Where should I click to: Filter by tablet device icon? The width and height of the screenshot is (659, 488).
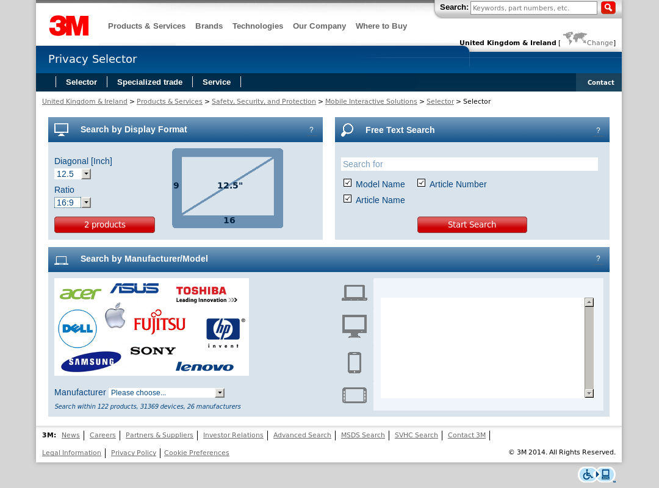coord(355,395)
